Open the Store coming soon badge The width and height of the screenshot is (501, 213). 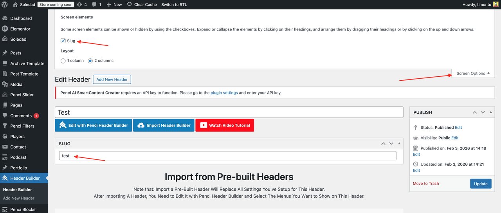[x=56, y=4]
